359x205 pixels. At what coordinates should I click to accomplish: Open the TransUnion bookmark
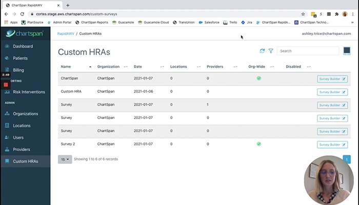[x=184, y=23]
